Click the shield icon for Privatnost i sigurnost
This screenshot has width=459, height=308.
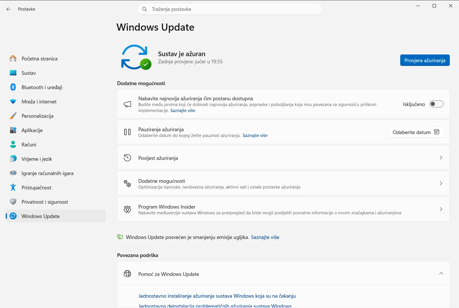13,202
